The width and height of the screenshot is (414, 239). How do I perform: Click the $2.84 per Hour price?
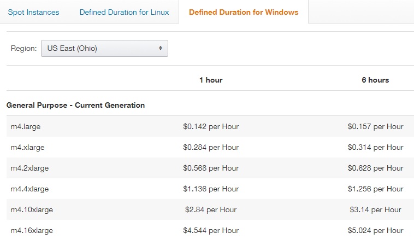tap(211, 209)
